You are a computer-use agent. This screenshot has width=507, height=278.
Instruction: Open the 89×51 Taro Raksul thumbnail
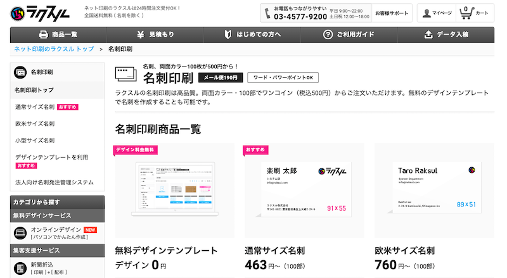tap(434, 191)
